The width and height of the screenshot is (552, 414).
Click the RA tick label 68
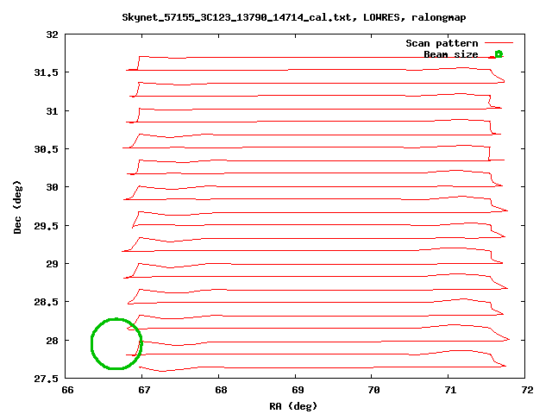(x=221, y=390)
